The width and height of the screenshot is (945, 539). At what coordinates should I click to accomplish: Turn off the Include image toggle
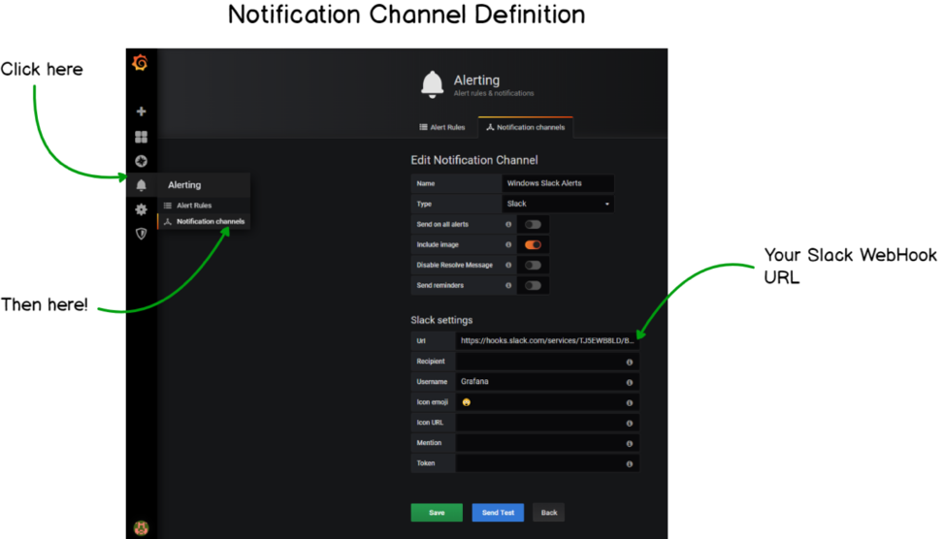pyautogui.click(x=533, y=245)
